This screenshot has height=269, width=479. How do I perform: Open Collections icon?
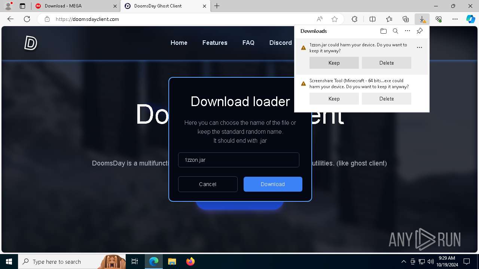(406, 19)
